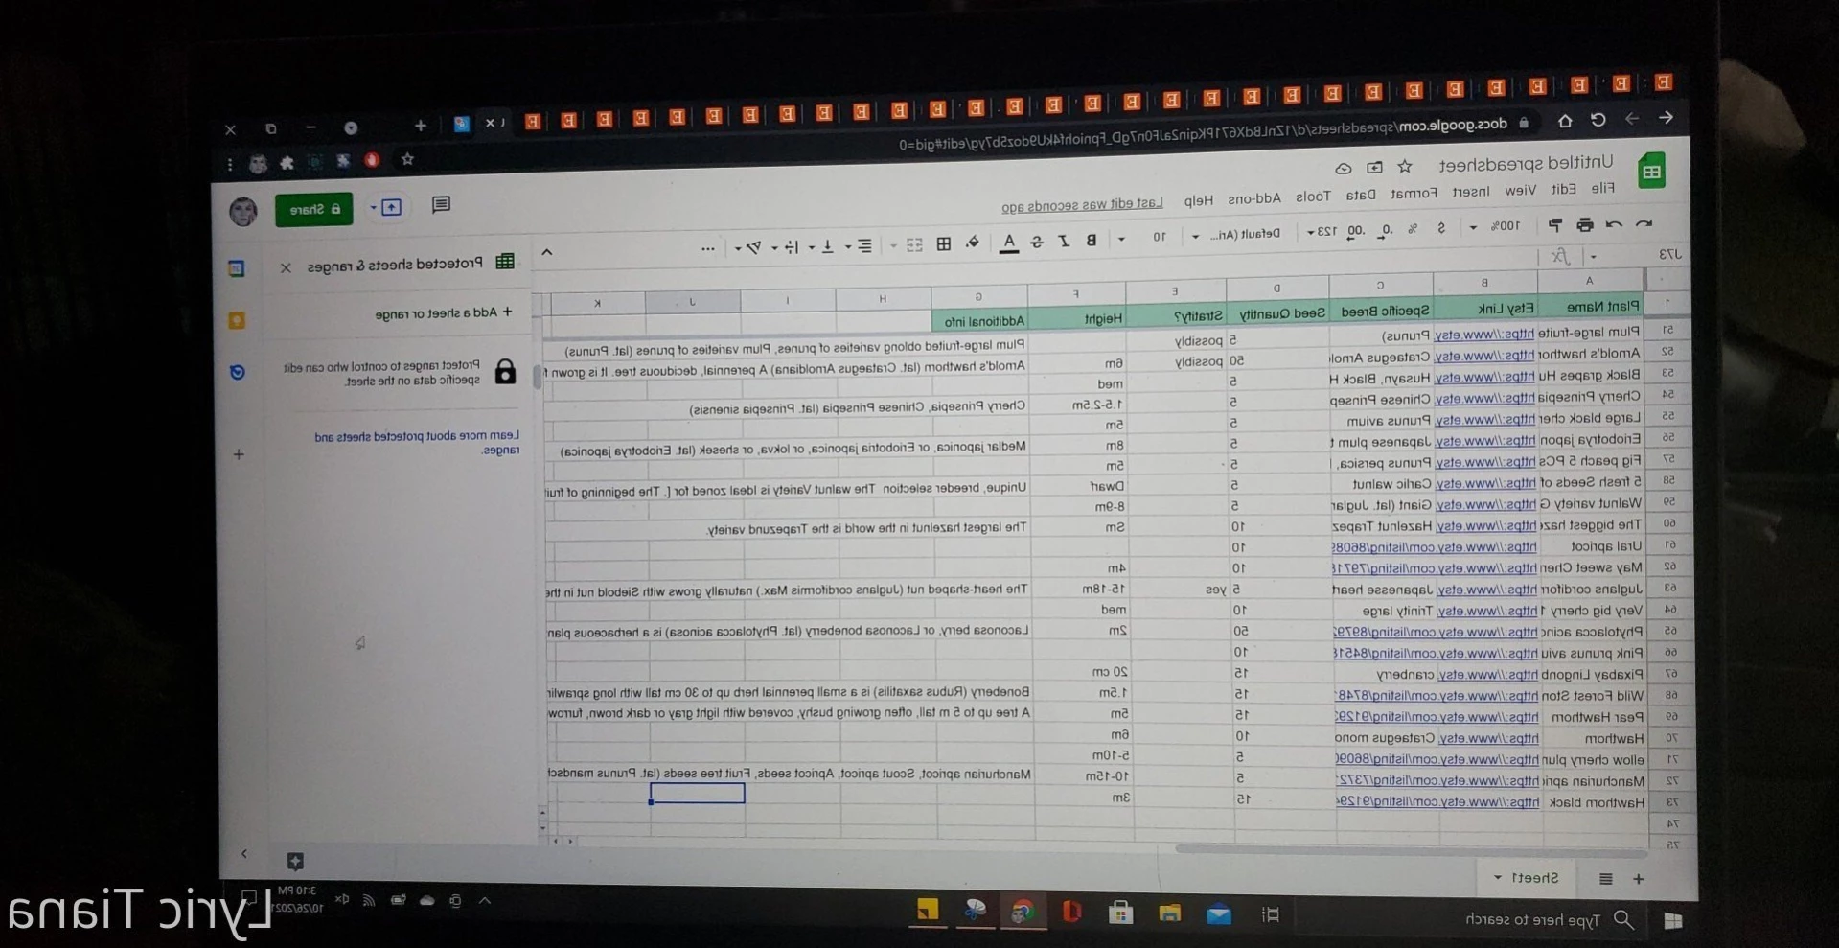
Task: Open the File Explorer taskbar icon
Action: (x=1169, y=913)
